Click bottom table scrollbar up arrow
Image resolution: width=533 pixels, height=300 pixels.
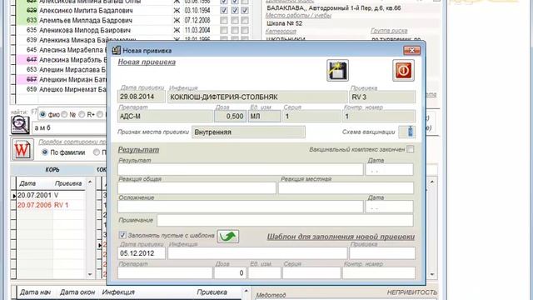pos(247,292)
